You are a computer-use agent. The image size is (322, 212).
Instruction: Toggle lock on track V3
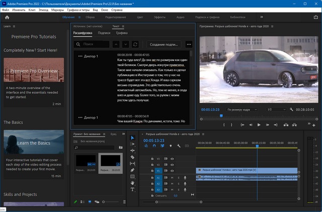[152, 158]
